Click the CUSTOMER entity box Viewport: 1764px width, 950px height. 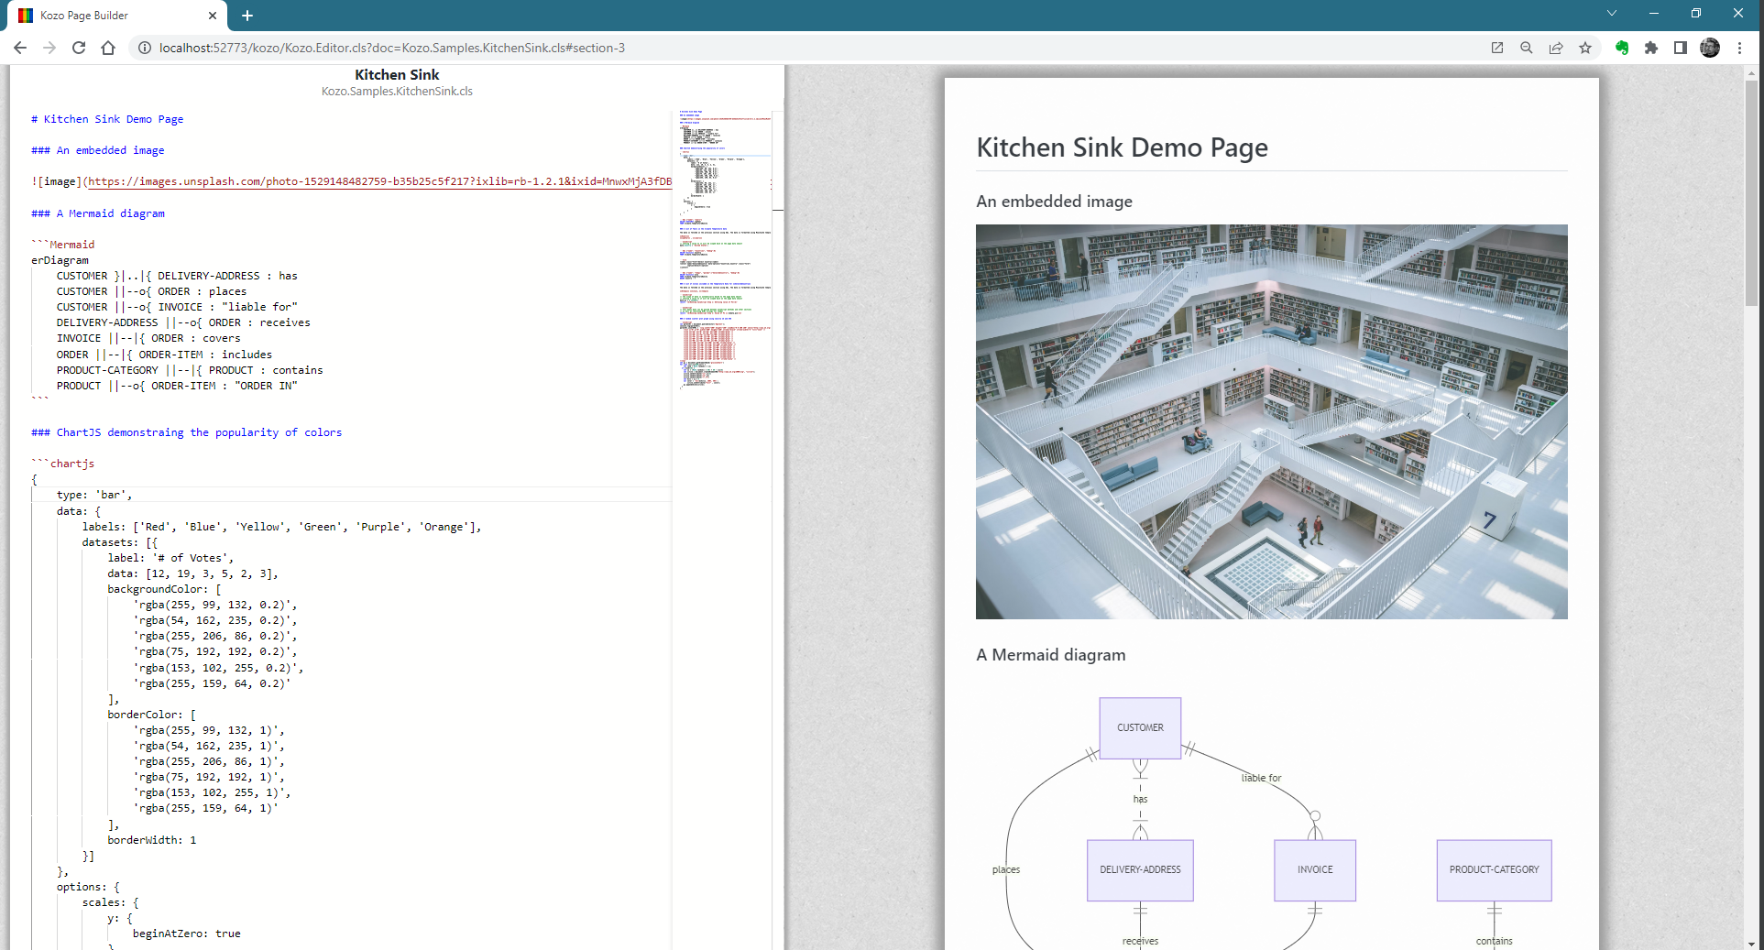click(1140, 727)
